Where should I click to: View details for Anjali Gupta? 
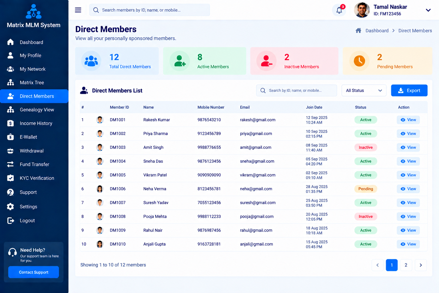[408, 244]
